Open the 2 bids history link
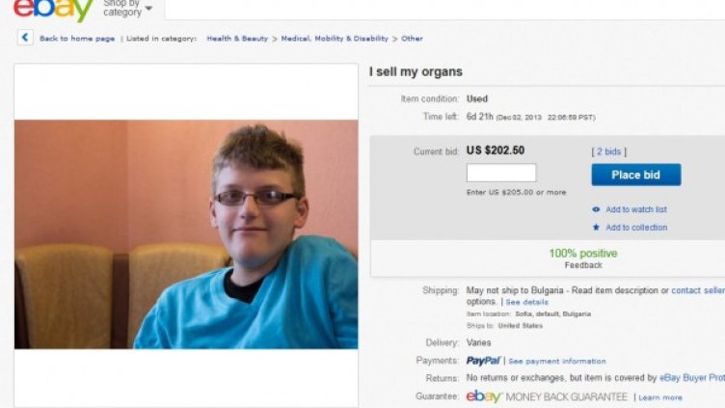 [608, 151]
